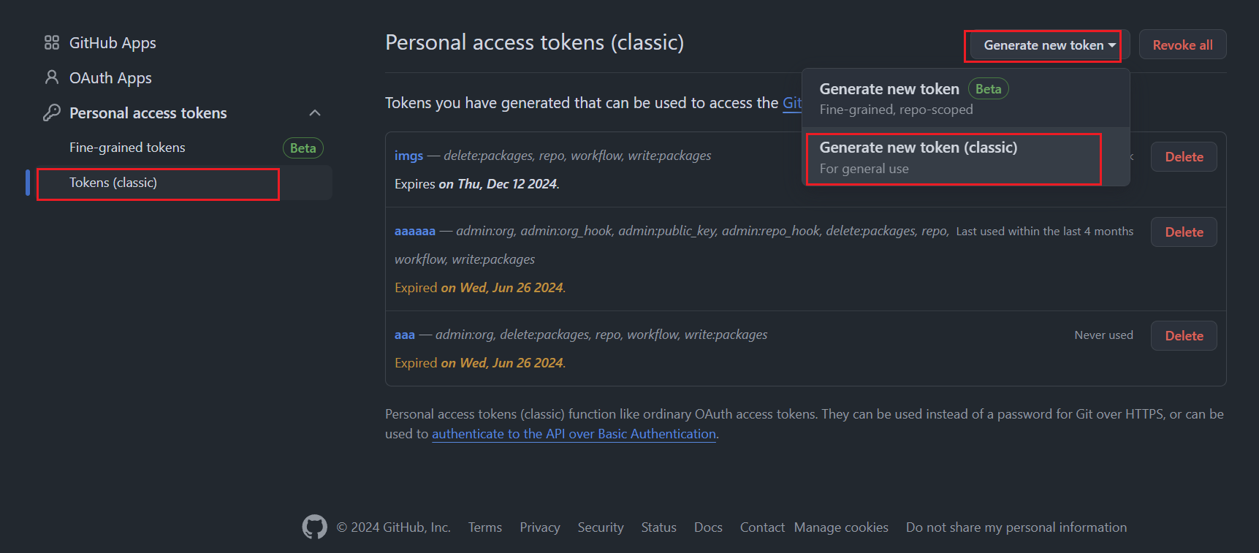Delete the aaa token
Image resolution: width=1259 pixels, height=553 pixels.
click(1184, 336)
